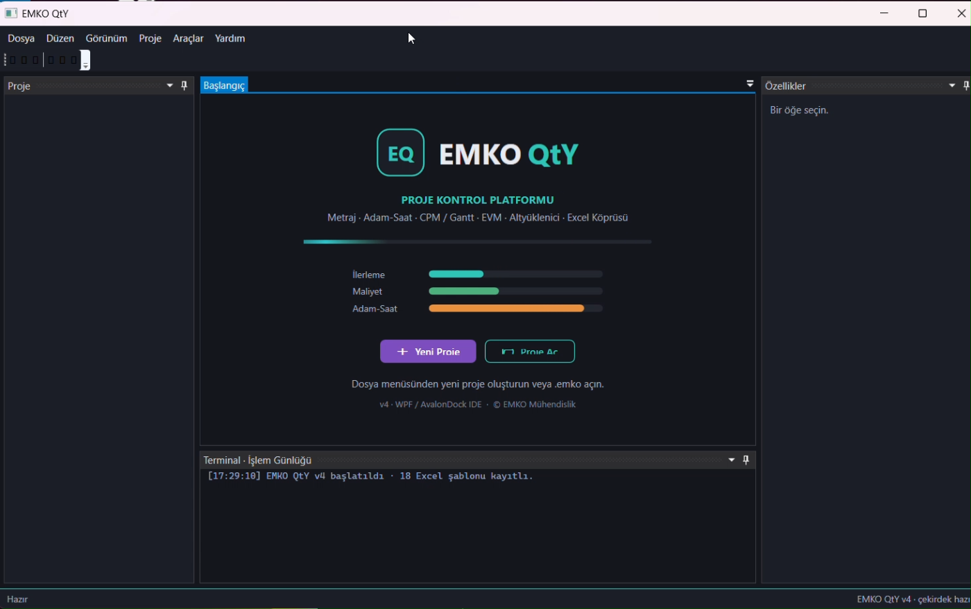Click the Özellikler panel title
Viewport: 971px width, 609px height.
(x=785, y=86)
